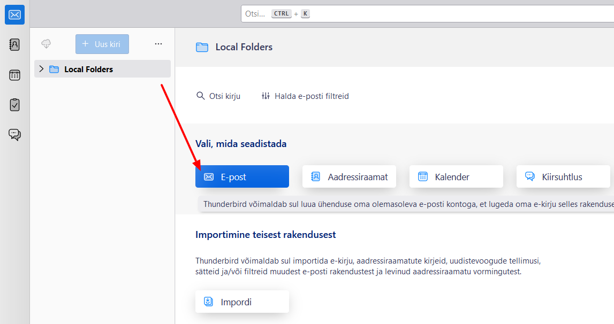This screenshot has width=614, height=324.
Task: Click the folder icon beside Local Folders heading
Action: click(x=202, y=47)
